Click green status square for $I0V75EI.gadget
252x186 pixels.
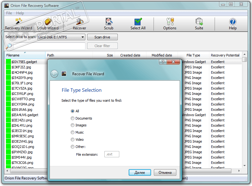(x=8, y=62)
